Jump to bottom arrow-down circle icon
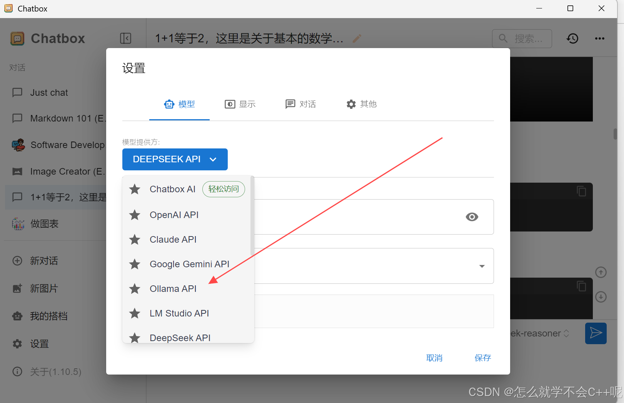This screenshot has height=403, width=624. [601, 297]
